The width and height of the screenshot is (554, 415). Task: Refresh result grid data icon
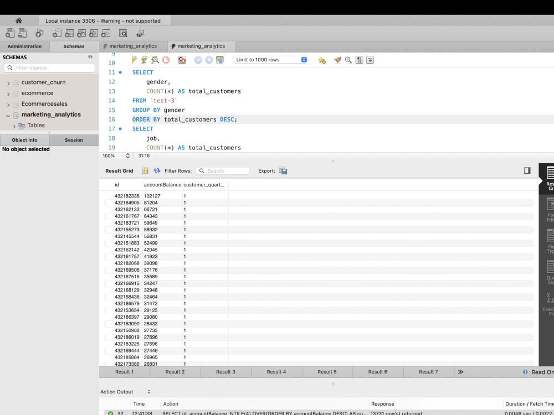[157, 171]
